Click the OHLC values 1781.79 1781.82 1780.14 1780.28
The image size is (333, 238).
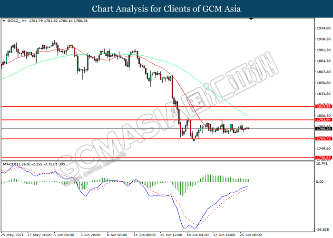pos(58,20)
